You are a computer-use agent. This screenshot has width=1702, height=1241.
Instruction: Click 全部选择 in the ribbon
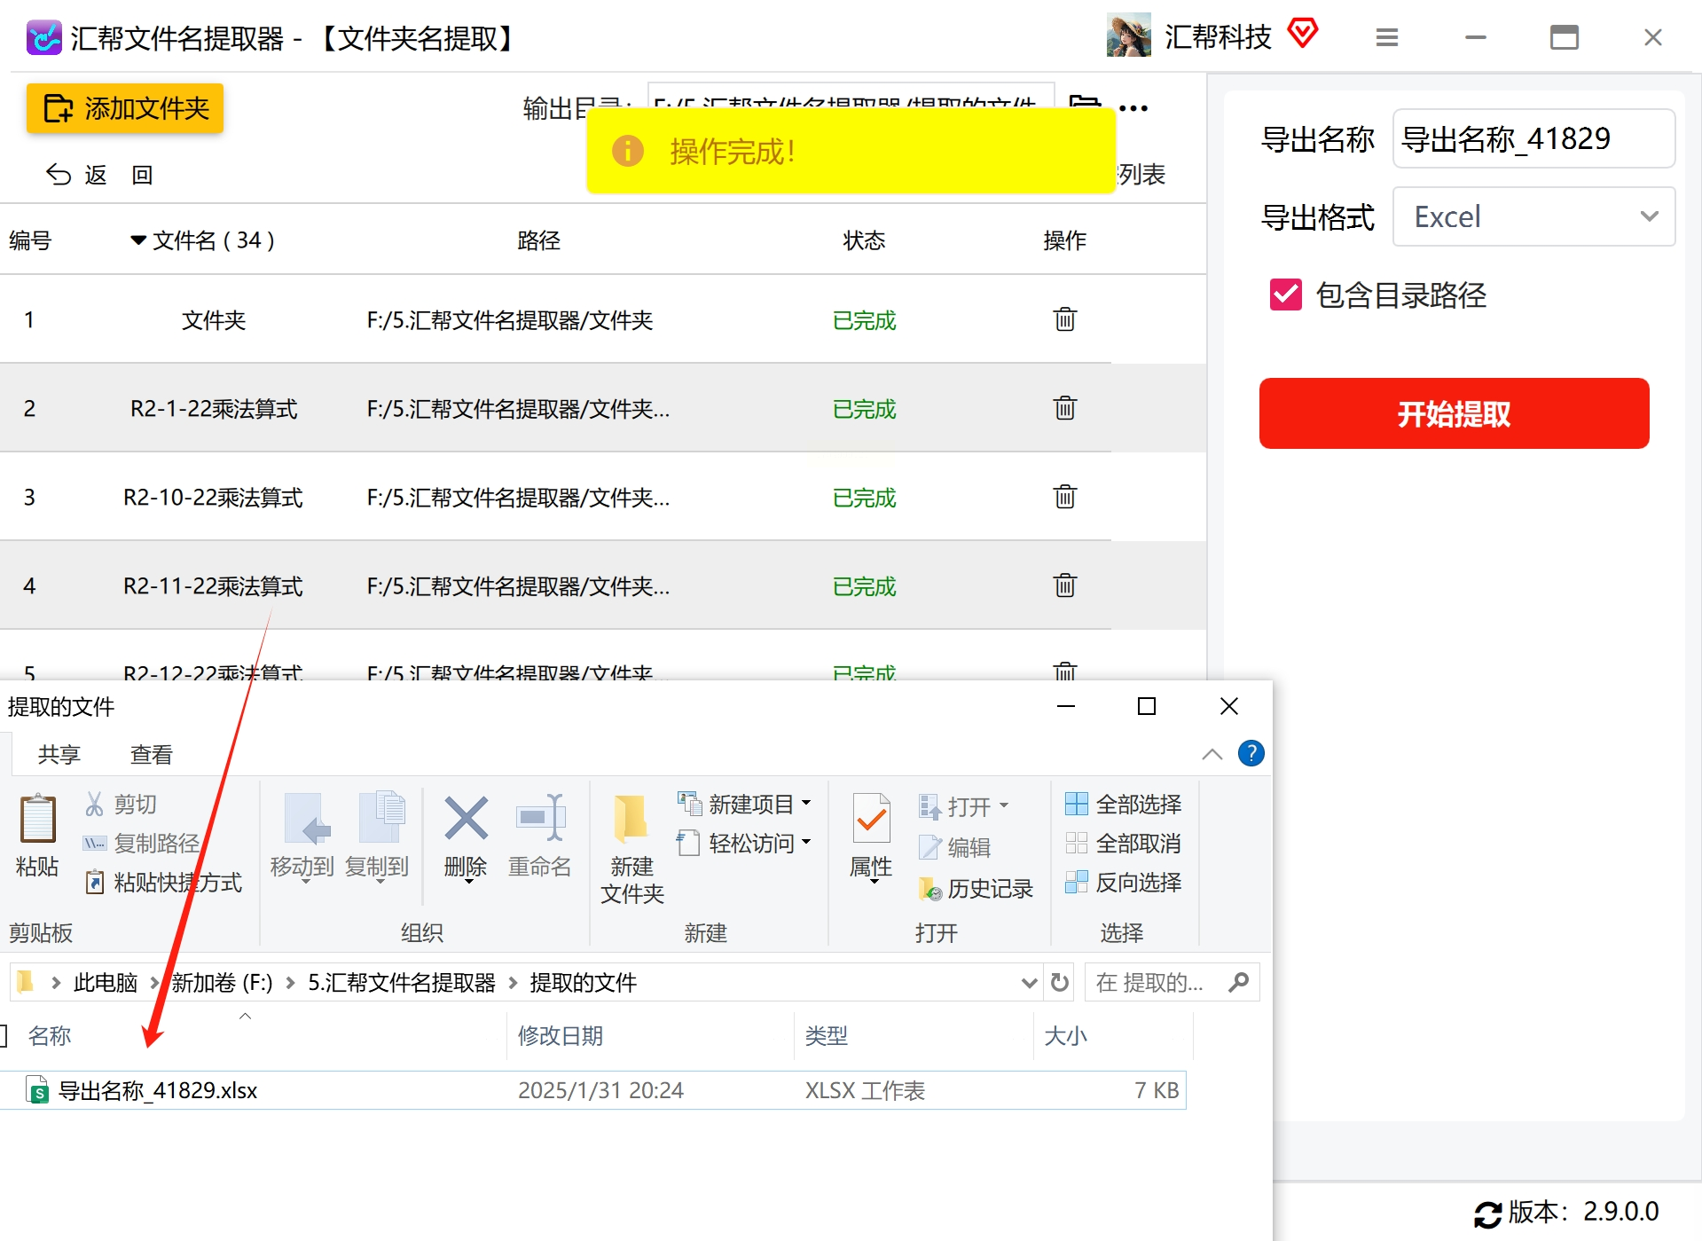(x=1124, y=805)
